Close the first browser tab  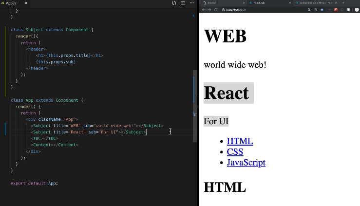[244, 3]
